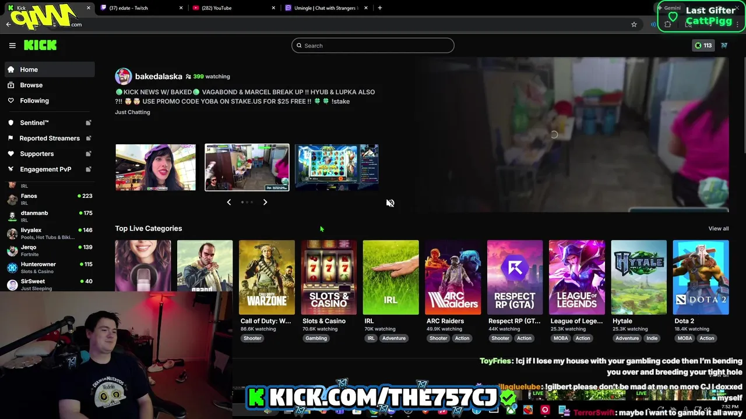Click the Browse icon in sidebar
Screen dimensions: 746x419
click(11, 85)
